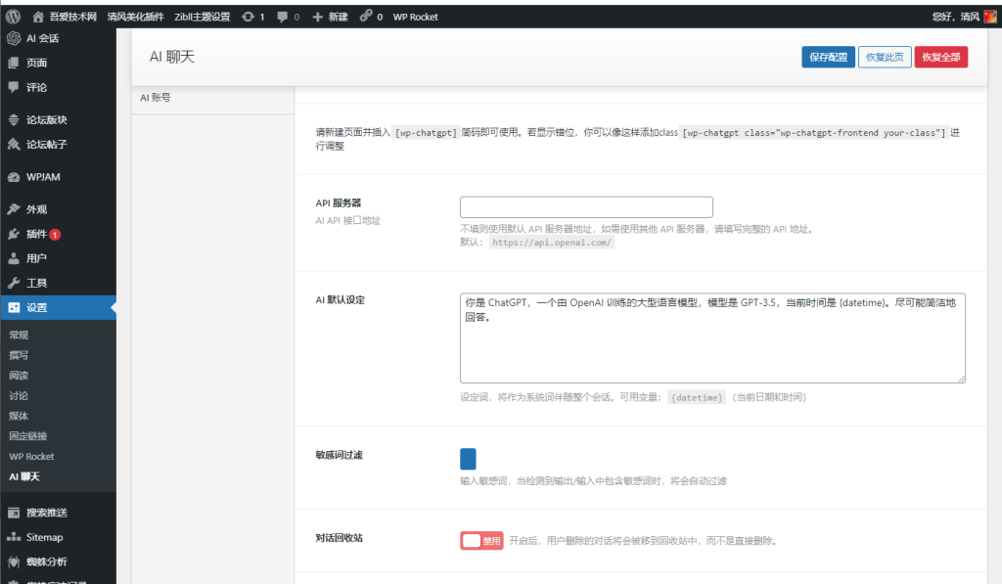Switch to the AI 账号 tab
This screenshot has width=1002, height=584.
pyautogui.click(x=157, y=98)
